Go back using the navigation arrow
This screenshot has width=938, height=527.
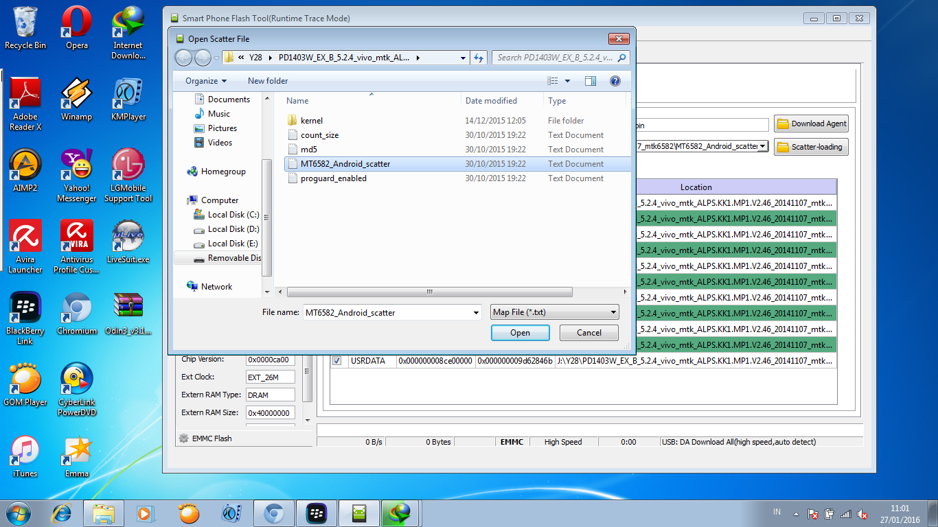(183, 58)
